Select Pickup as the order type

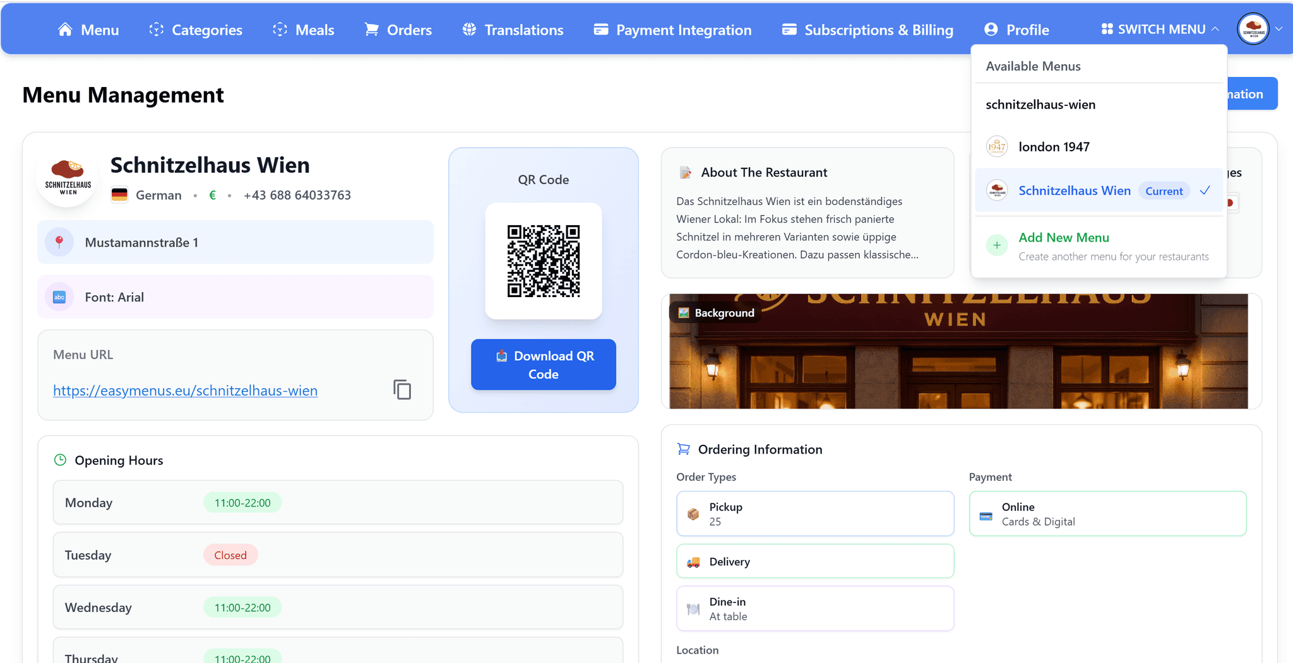[x=814, y=513]
